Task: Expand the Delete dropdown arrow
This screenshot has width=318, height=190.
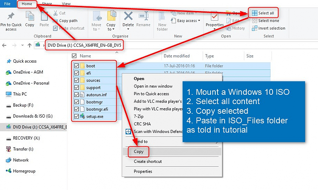Action: (128, 29)
